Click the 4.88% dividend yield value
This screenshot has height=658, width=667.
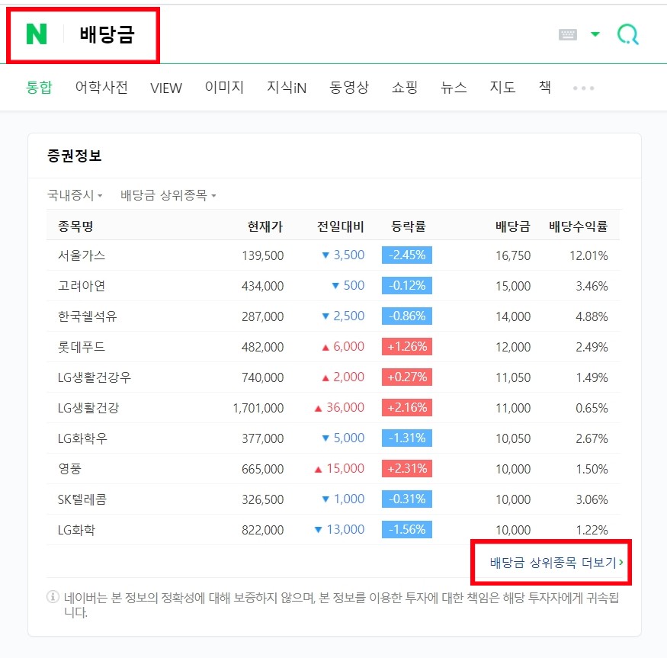click(x=592, y=316)
